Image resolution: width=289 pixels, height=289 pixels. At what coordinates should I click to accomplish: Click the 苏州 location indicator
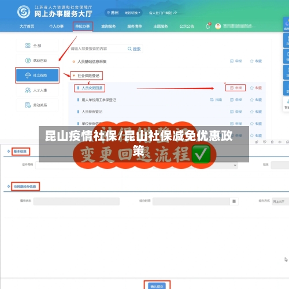113,13
